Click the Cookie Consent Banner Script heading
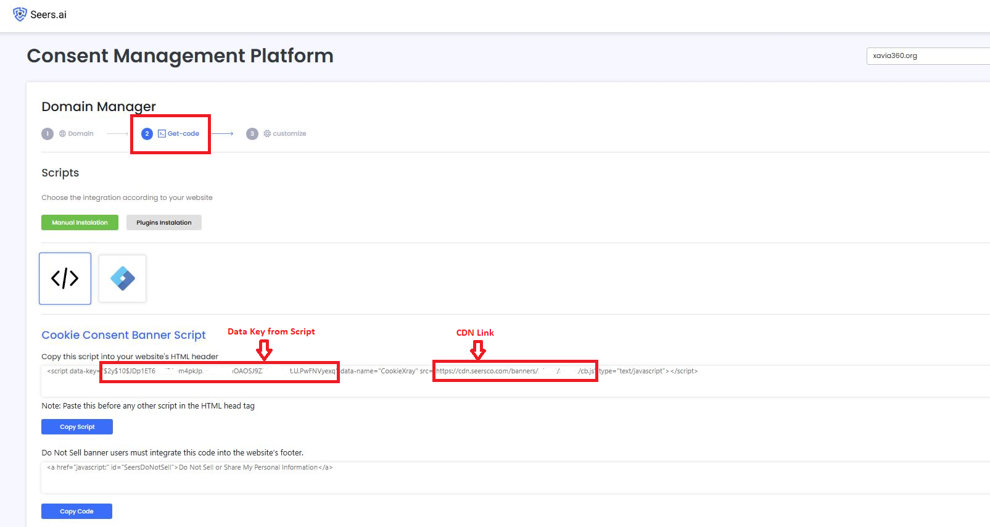 (123, 335)
